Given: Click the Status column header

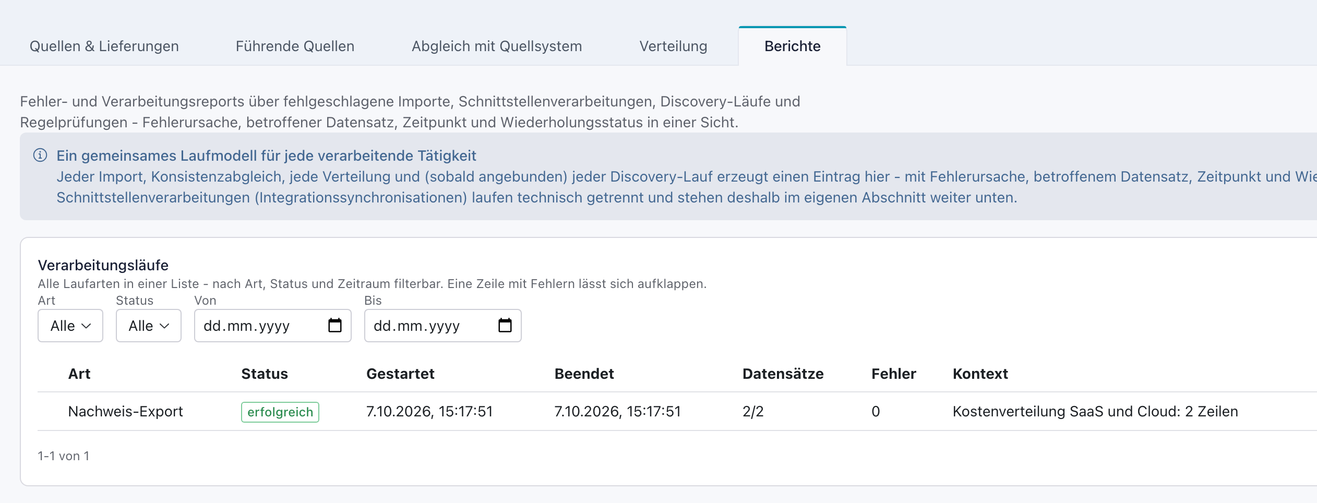Looking at the screenshot, I should pyautogui.click(x=265, y=374).
